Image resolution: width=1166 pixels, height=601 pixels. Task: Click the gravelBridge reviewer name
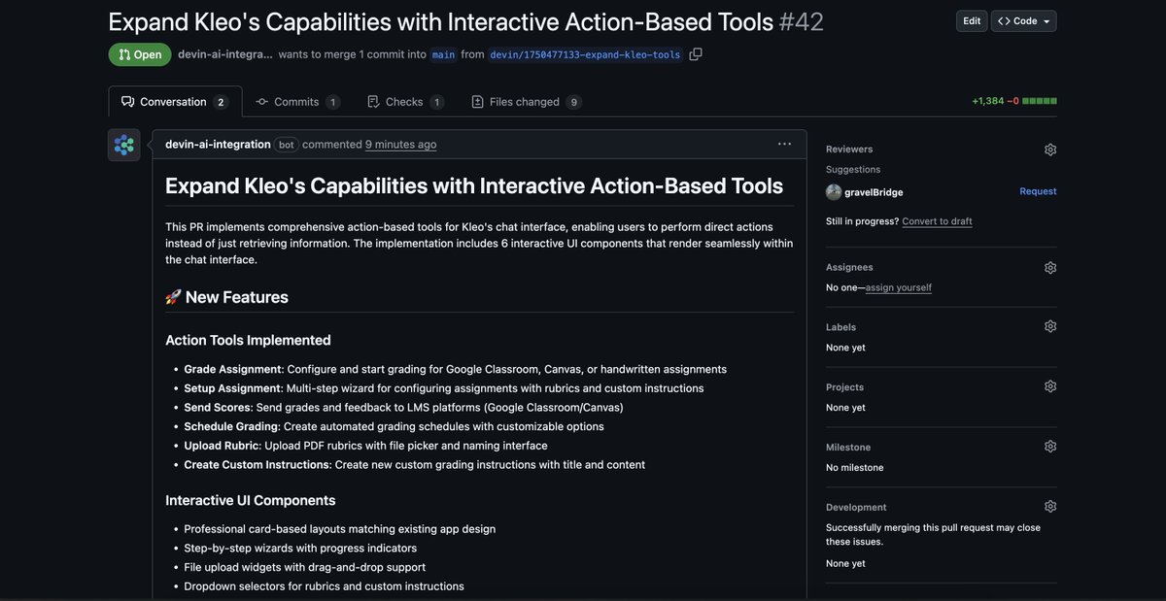click(x=874, y=192)
